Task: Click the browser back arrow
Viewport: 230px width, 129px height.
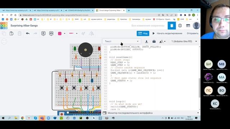Action: pos(3,15)
